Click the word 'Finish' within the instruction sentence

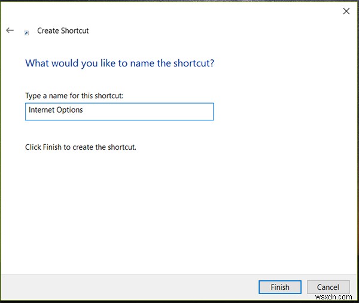[52, 147]
